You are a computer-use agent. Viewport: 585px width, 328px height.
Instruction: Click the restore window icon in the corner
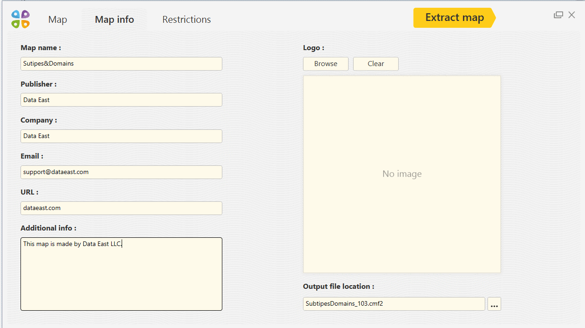point(558,15)
